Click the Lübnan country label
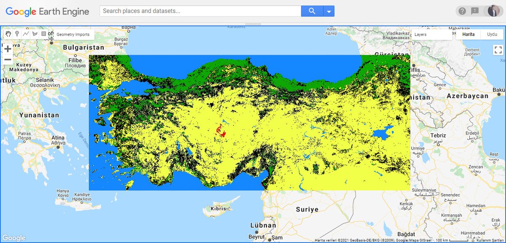 point(263,226)
